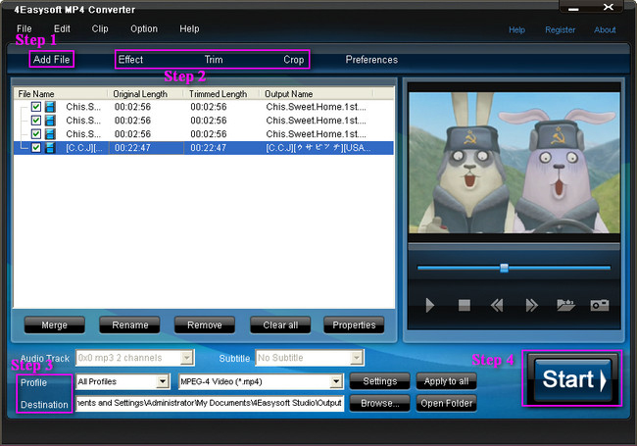Open the Audio Track dropdown
The height and width of the screenshot is (446, 637).
click(186, 358)
